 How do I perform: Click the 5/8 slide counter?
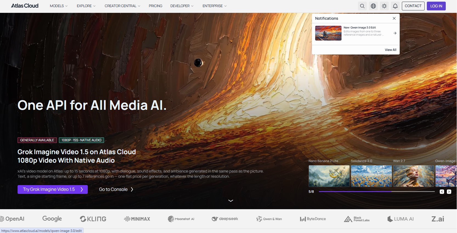click(311, 192)
